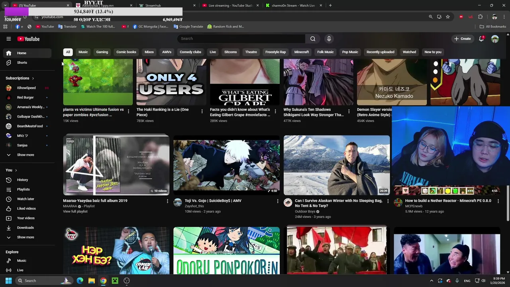The image size is (510, 287).
Task: Open Zayshot_this channel avatar
Action: 178,202
